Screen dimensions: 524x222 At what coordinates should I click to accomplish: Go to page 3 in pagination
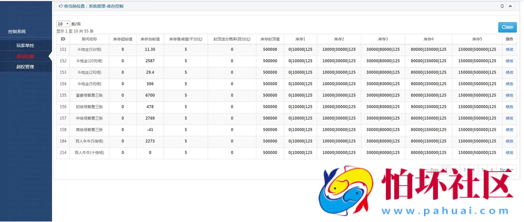(464, 170)
